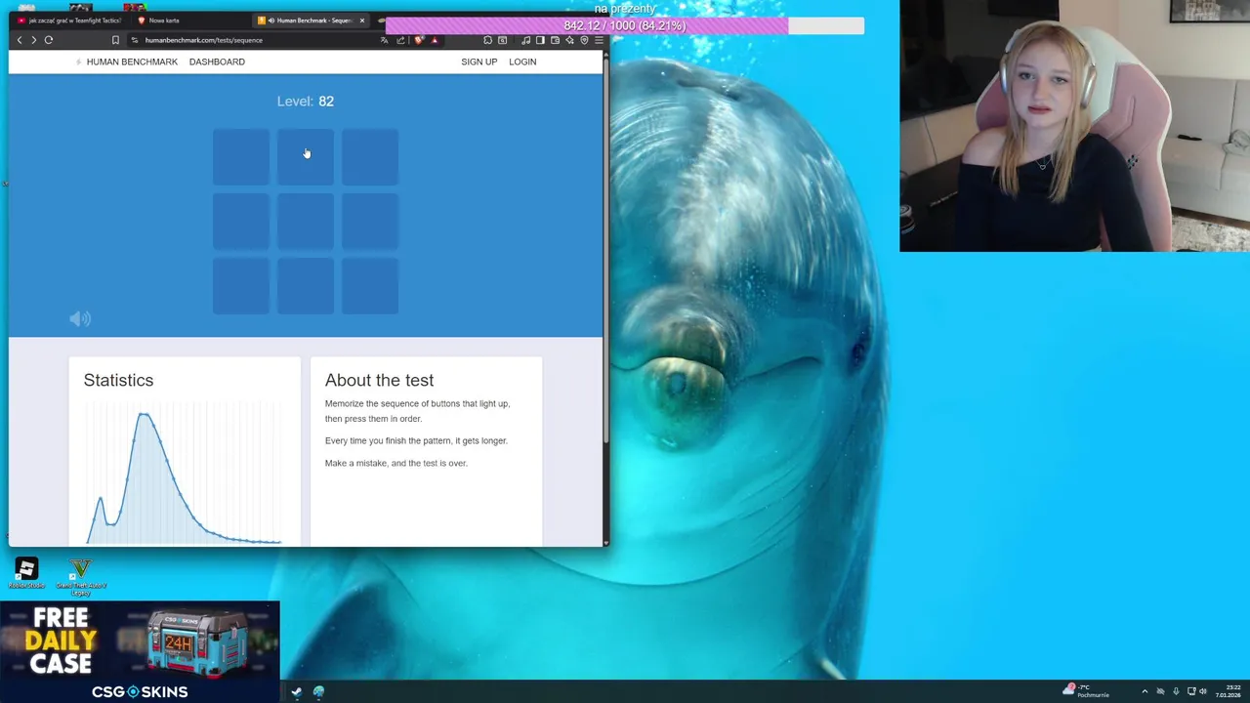This screenshot has height=703, width=1250.
Task: Go forward with the browser forward arrow
Action: [33, 40]
